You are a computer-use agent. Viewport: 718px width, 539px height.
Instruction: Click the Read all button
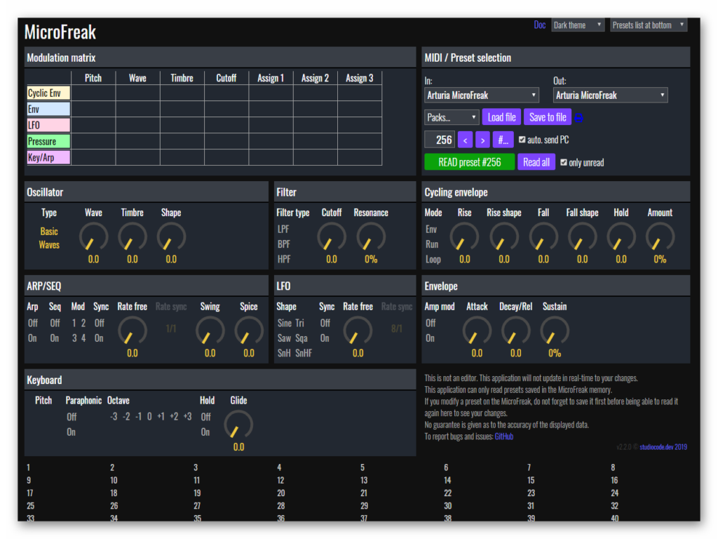[536, 162]
